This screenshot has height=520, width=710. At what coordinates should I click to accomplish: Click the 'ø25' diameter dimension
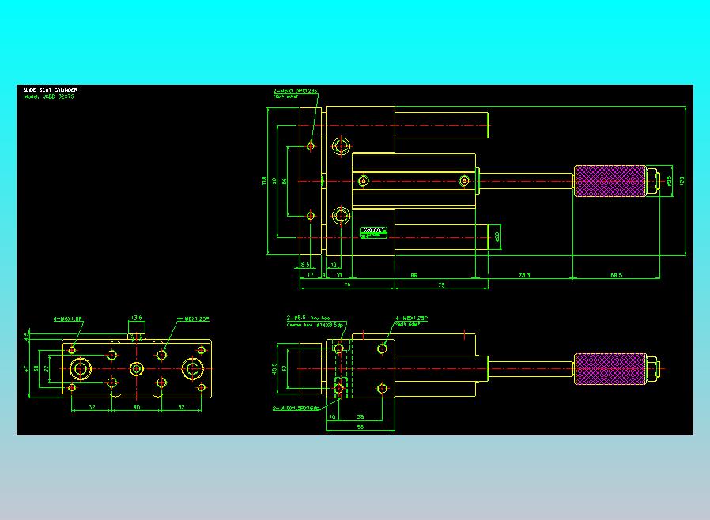(669, 180)
